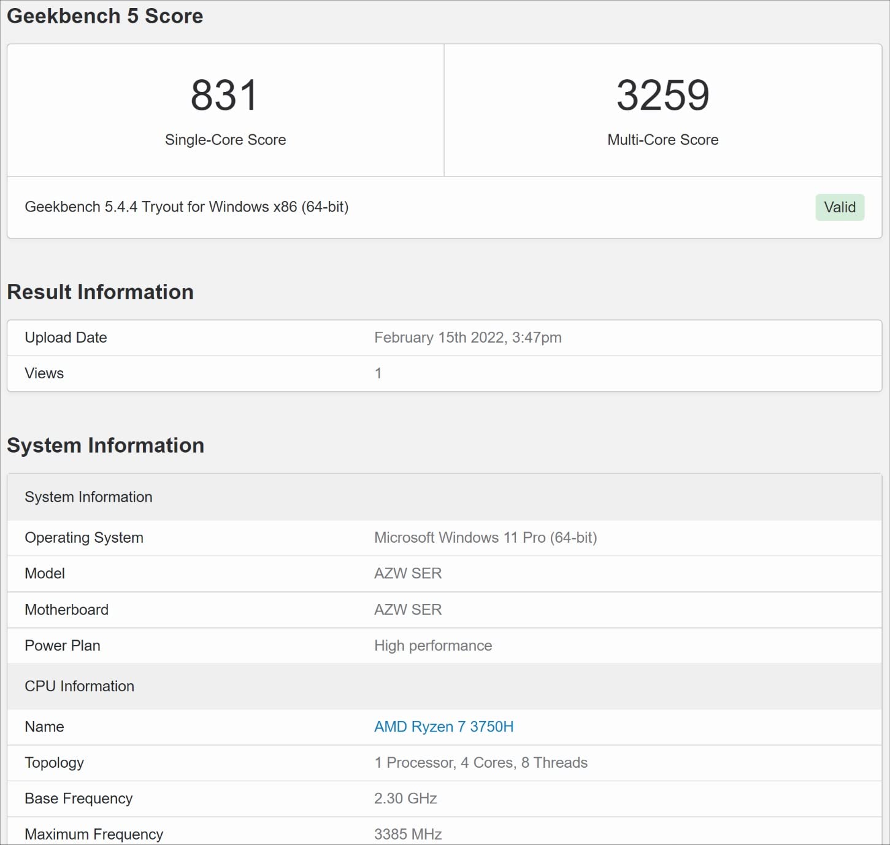Click the System Information table header row
The width and height of the screenshot is (890, 845).
click(88, 497)
